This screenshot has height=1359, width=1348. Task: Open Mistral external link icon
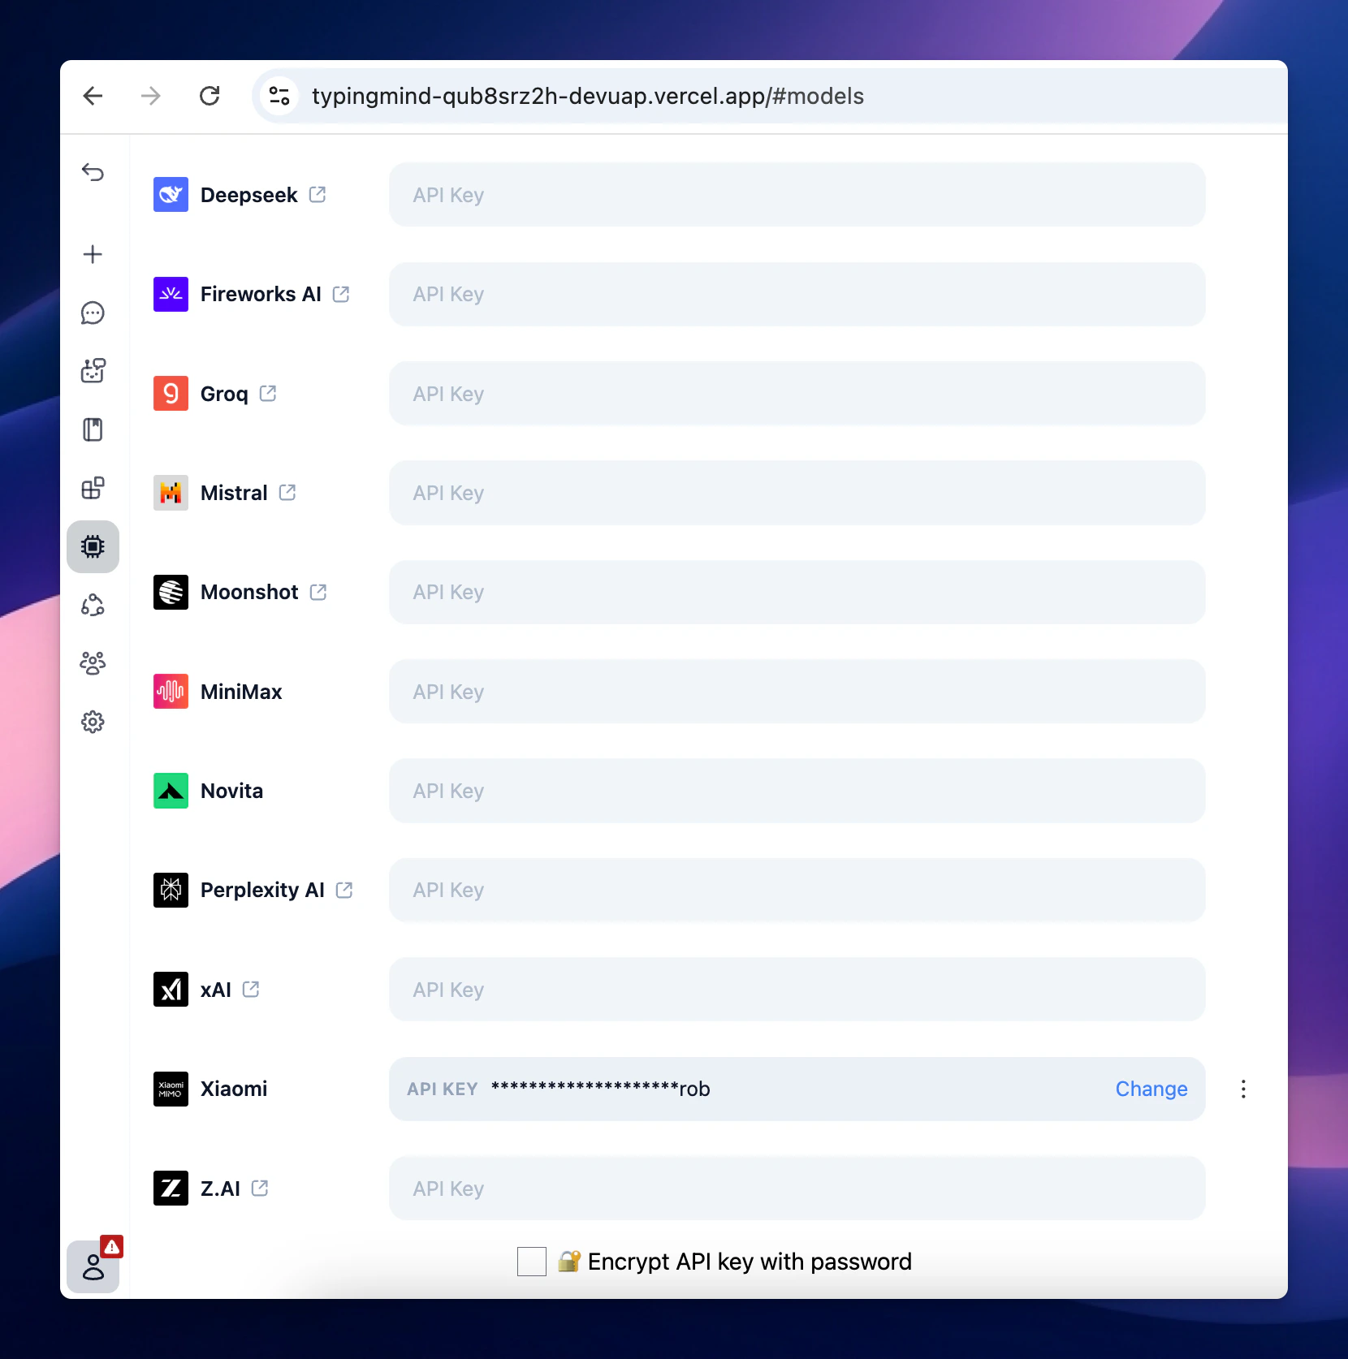click(x=287, y=493)
